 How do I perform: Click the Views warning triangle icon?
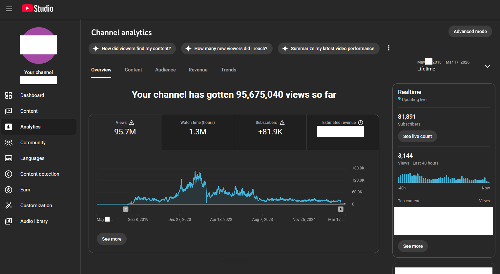point(132,123)
